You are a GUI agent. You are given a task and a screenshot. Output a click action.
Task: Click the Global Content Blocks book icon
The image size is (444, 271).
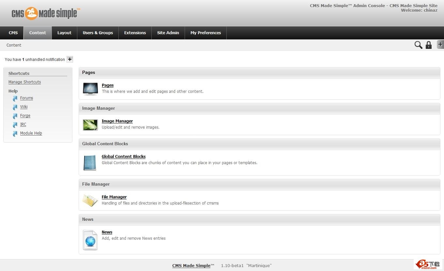coord(90,163)
